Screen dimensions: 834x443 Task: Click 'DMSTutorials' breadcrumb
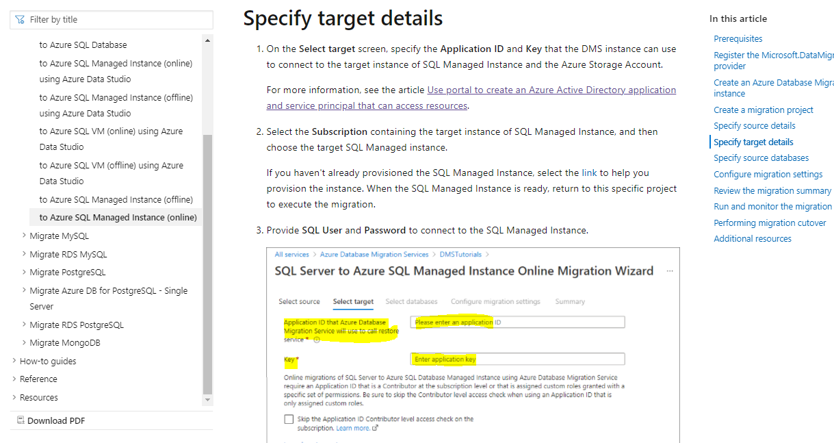[x=460, y=255]
